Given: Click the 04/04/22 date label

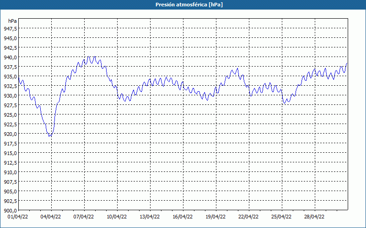Looking at the screenshot, I should pos(51,217).
